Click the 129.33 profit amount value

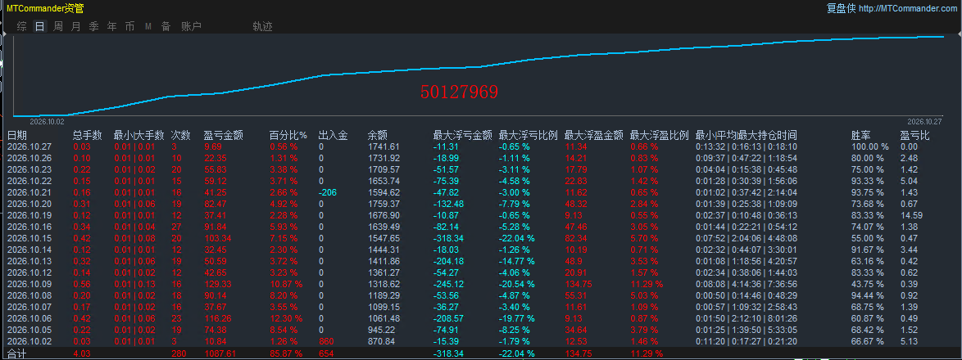click(x=218, y=284)
